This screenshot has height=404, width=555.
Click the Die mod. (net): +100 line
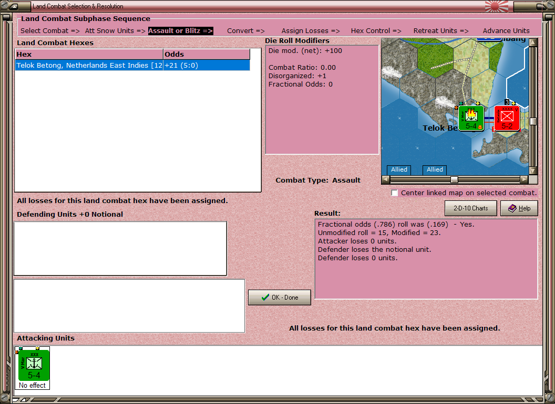coord(305,50)
